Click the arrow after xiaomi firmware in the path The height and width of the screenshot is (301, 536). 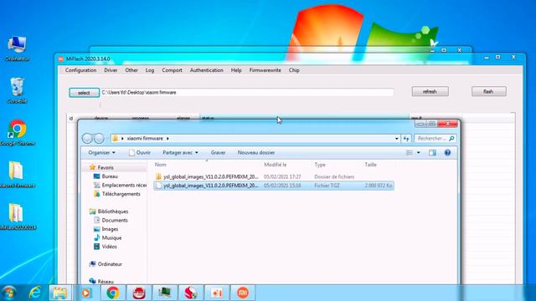pos(167,139)
